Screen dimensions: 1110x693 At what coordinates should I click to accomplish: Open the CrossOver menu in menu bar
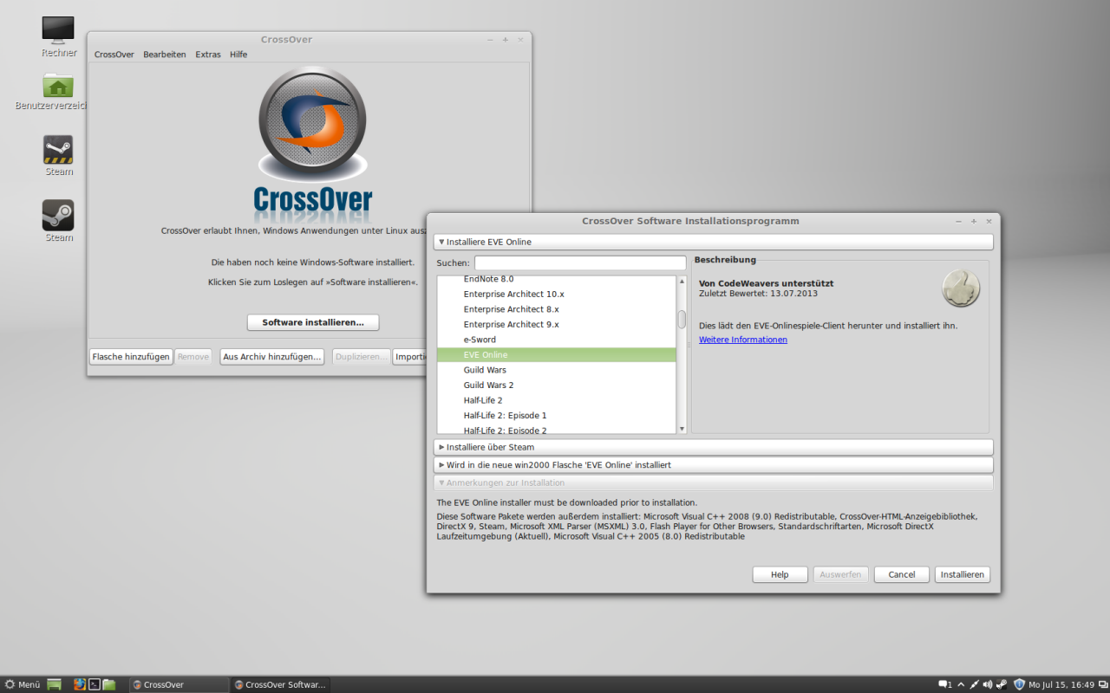114,55
